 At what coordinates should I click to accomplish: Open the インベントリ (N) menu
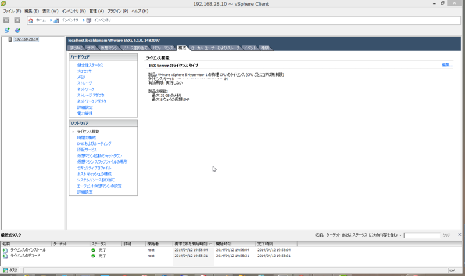(74, 11)
